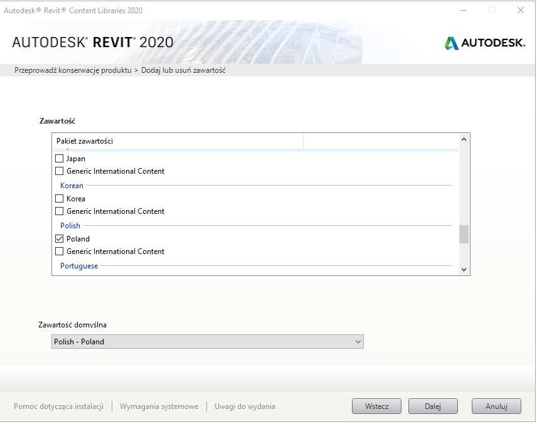
Task: Click the Pakiet zawartości column header
Action: (x=85, y=141)
